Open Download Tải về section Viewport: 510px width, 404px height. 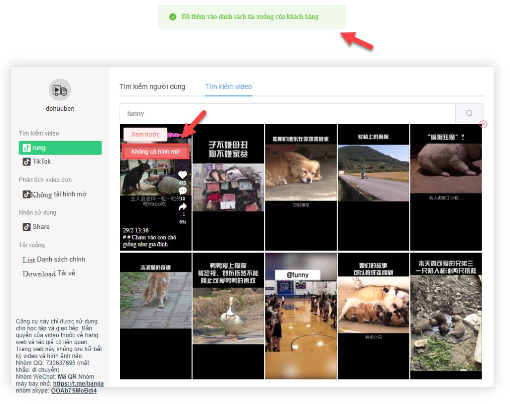(49, 273)
